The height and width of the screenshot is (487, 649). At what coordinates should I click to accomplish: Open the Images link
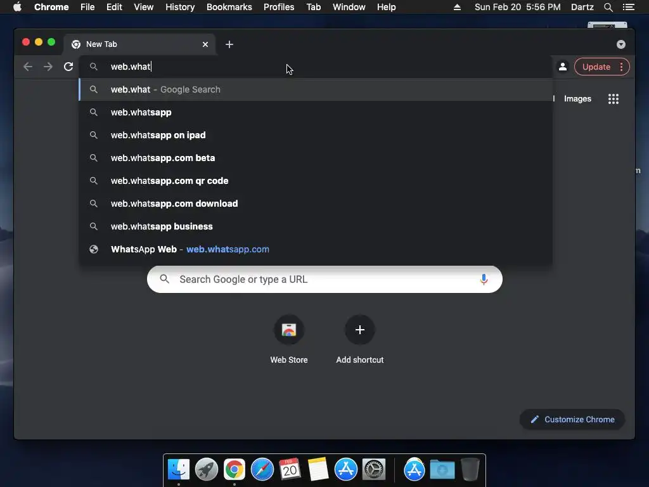[x=577, y=98]
